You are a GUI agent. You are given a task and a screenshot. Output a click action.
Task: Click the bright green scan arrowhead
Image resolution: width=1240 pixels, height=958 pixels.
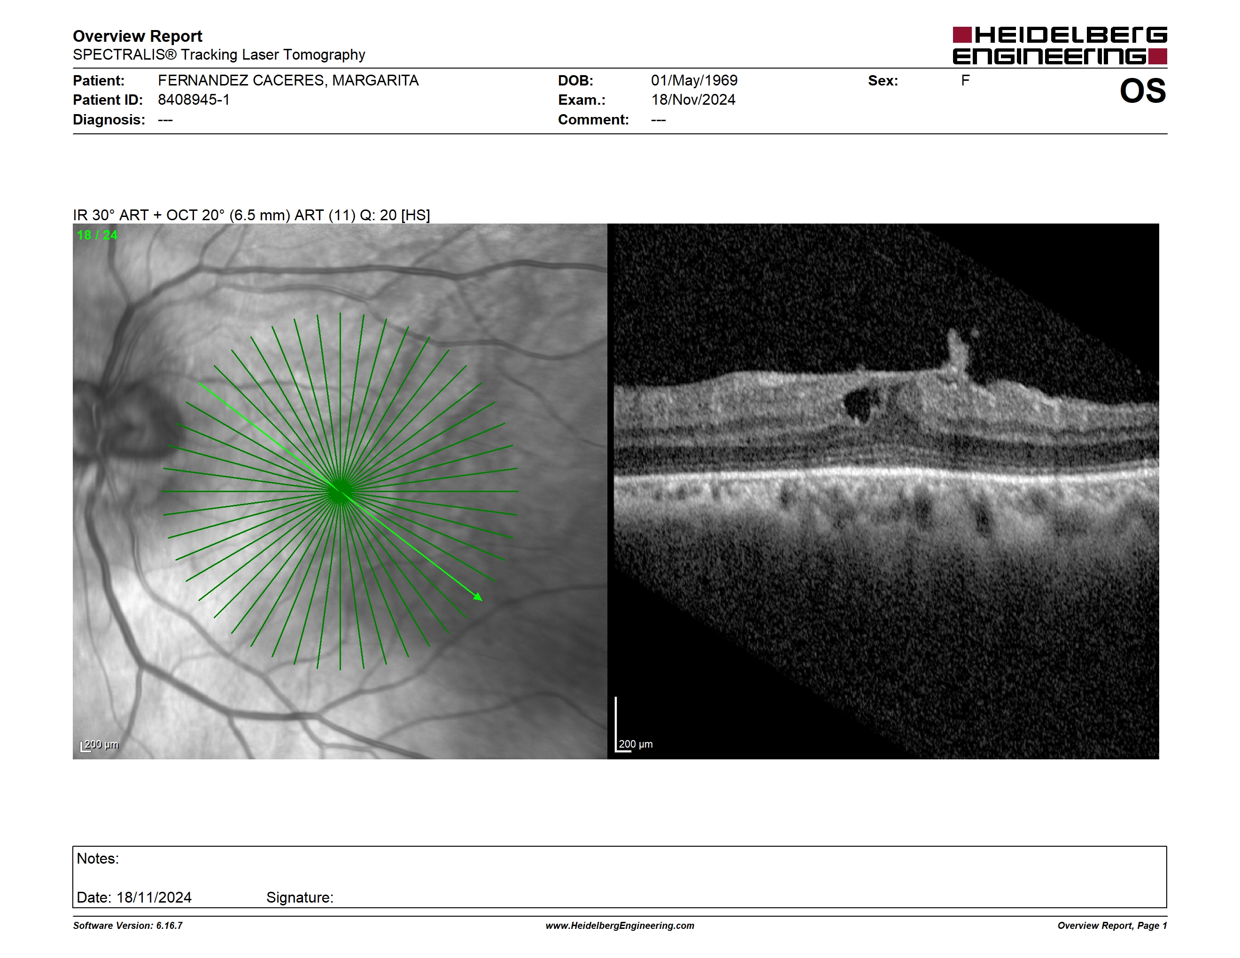click(x=478, y=596)
